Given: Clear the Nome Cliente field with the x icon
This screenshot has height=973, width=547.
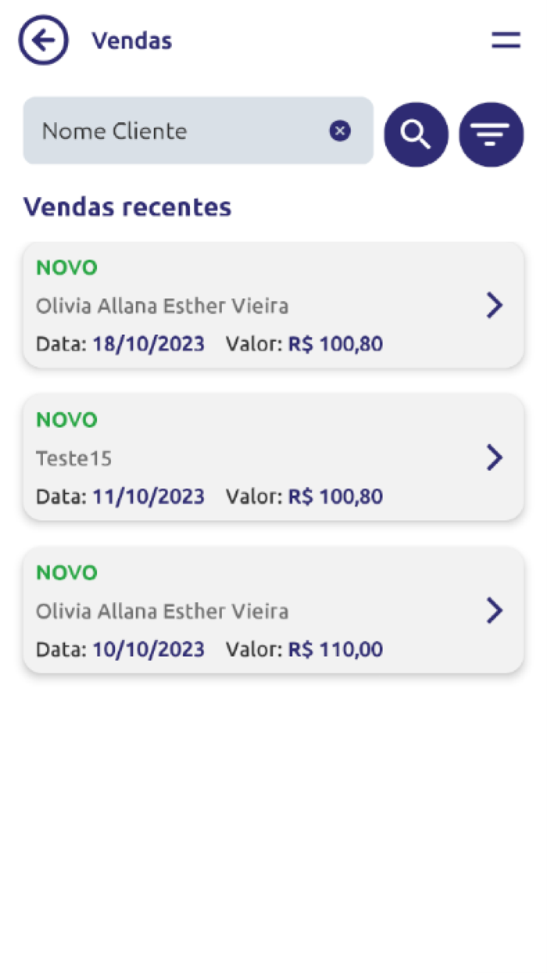Looking at the screenshot, I should 340,131.
